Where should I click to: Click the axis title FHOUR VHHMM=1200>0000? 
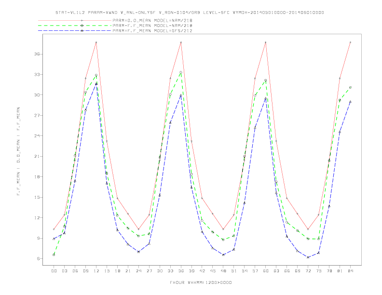(201, 282)
